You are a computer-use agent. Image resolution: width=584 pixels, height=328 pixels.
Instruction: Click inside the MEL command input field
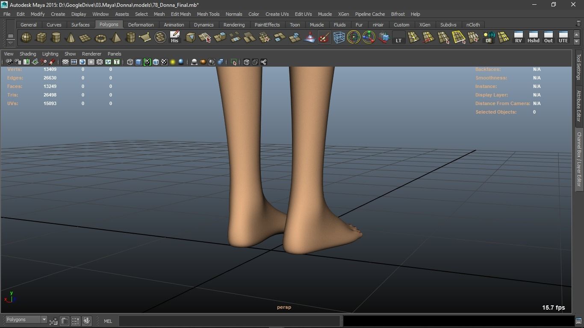click(230, 321)
